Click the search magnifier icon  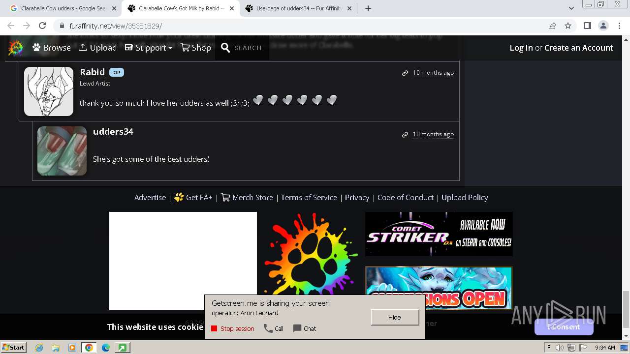point(225,48)
